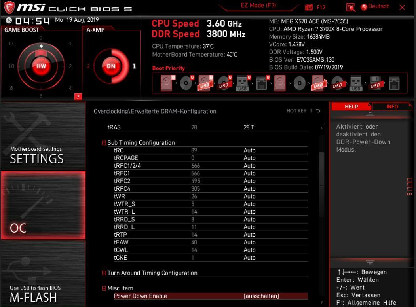The height and width of the screenshot is (307, 416).
Task: Click the settings list scroll-up arrow
Action: point(321,128)
